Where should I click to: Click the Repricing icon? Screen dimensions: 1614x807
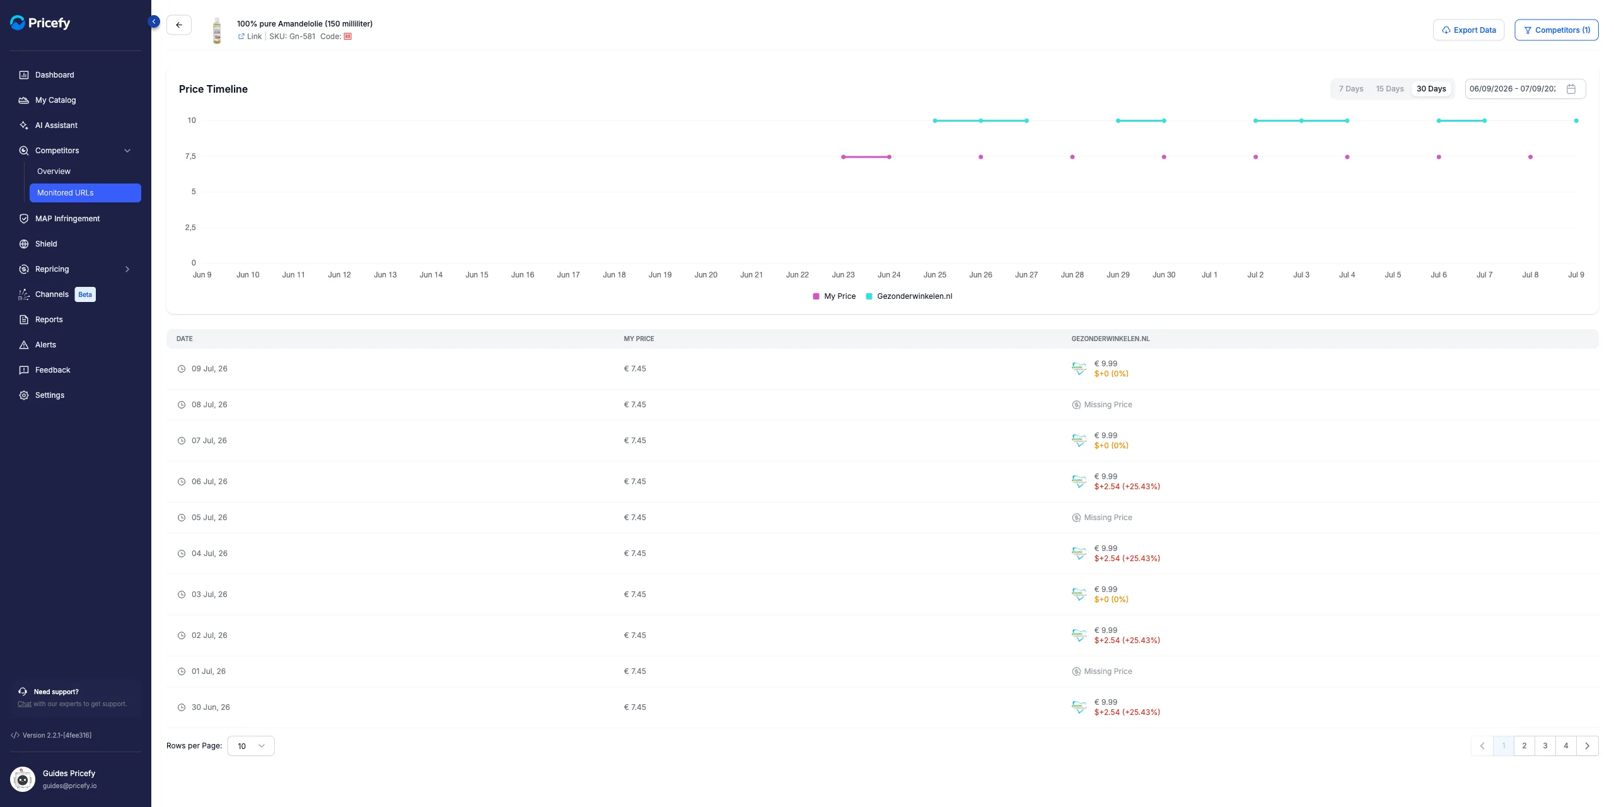pos(24,269)
